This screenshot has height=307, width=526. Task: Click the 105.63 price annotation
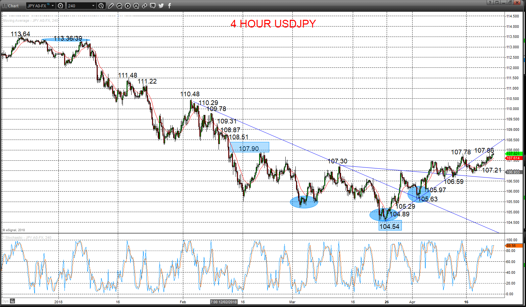point(428,199)
